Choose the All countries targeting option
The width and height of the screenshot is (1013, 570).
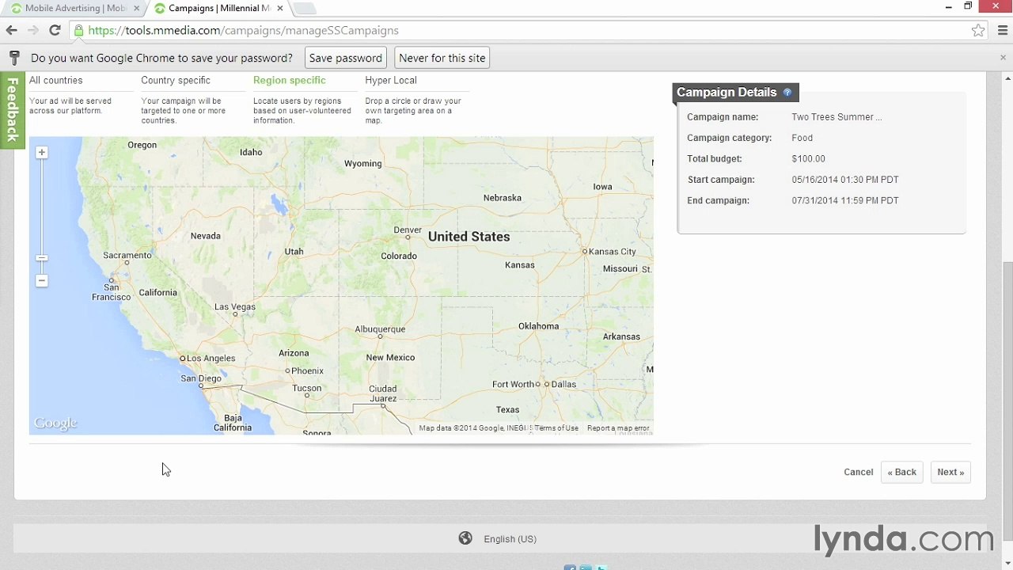pyautogui.click(x=56, y=80)
